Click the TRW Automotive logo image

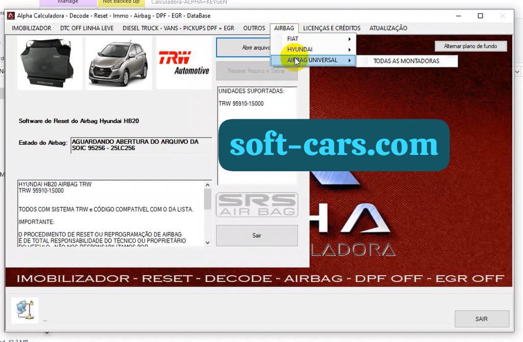click(x=184, y=63)
